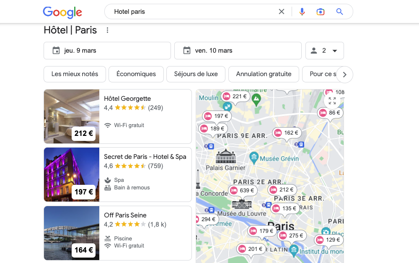Click the Palais Garnier landmark icon
Viewport: 419px width, 263px height.
click(226, 156)
